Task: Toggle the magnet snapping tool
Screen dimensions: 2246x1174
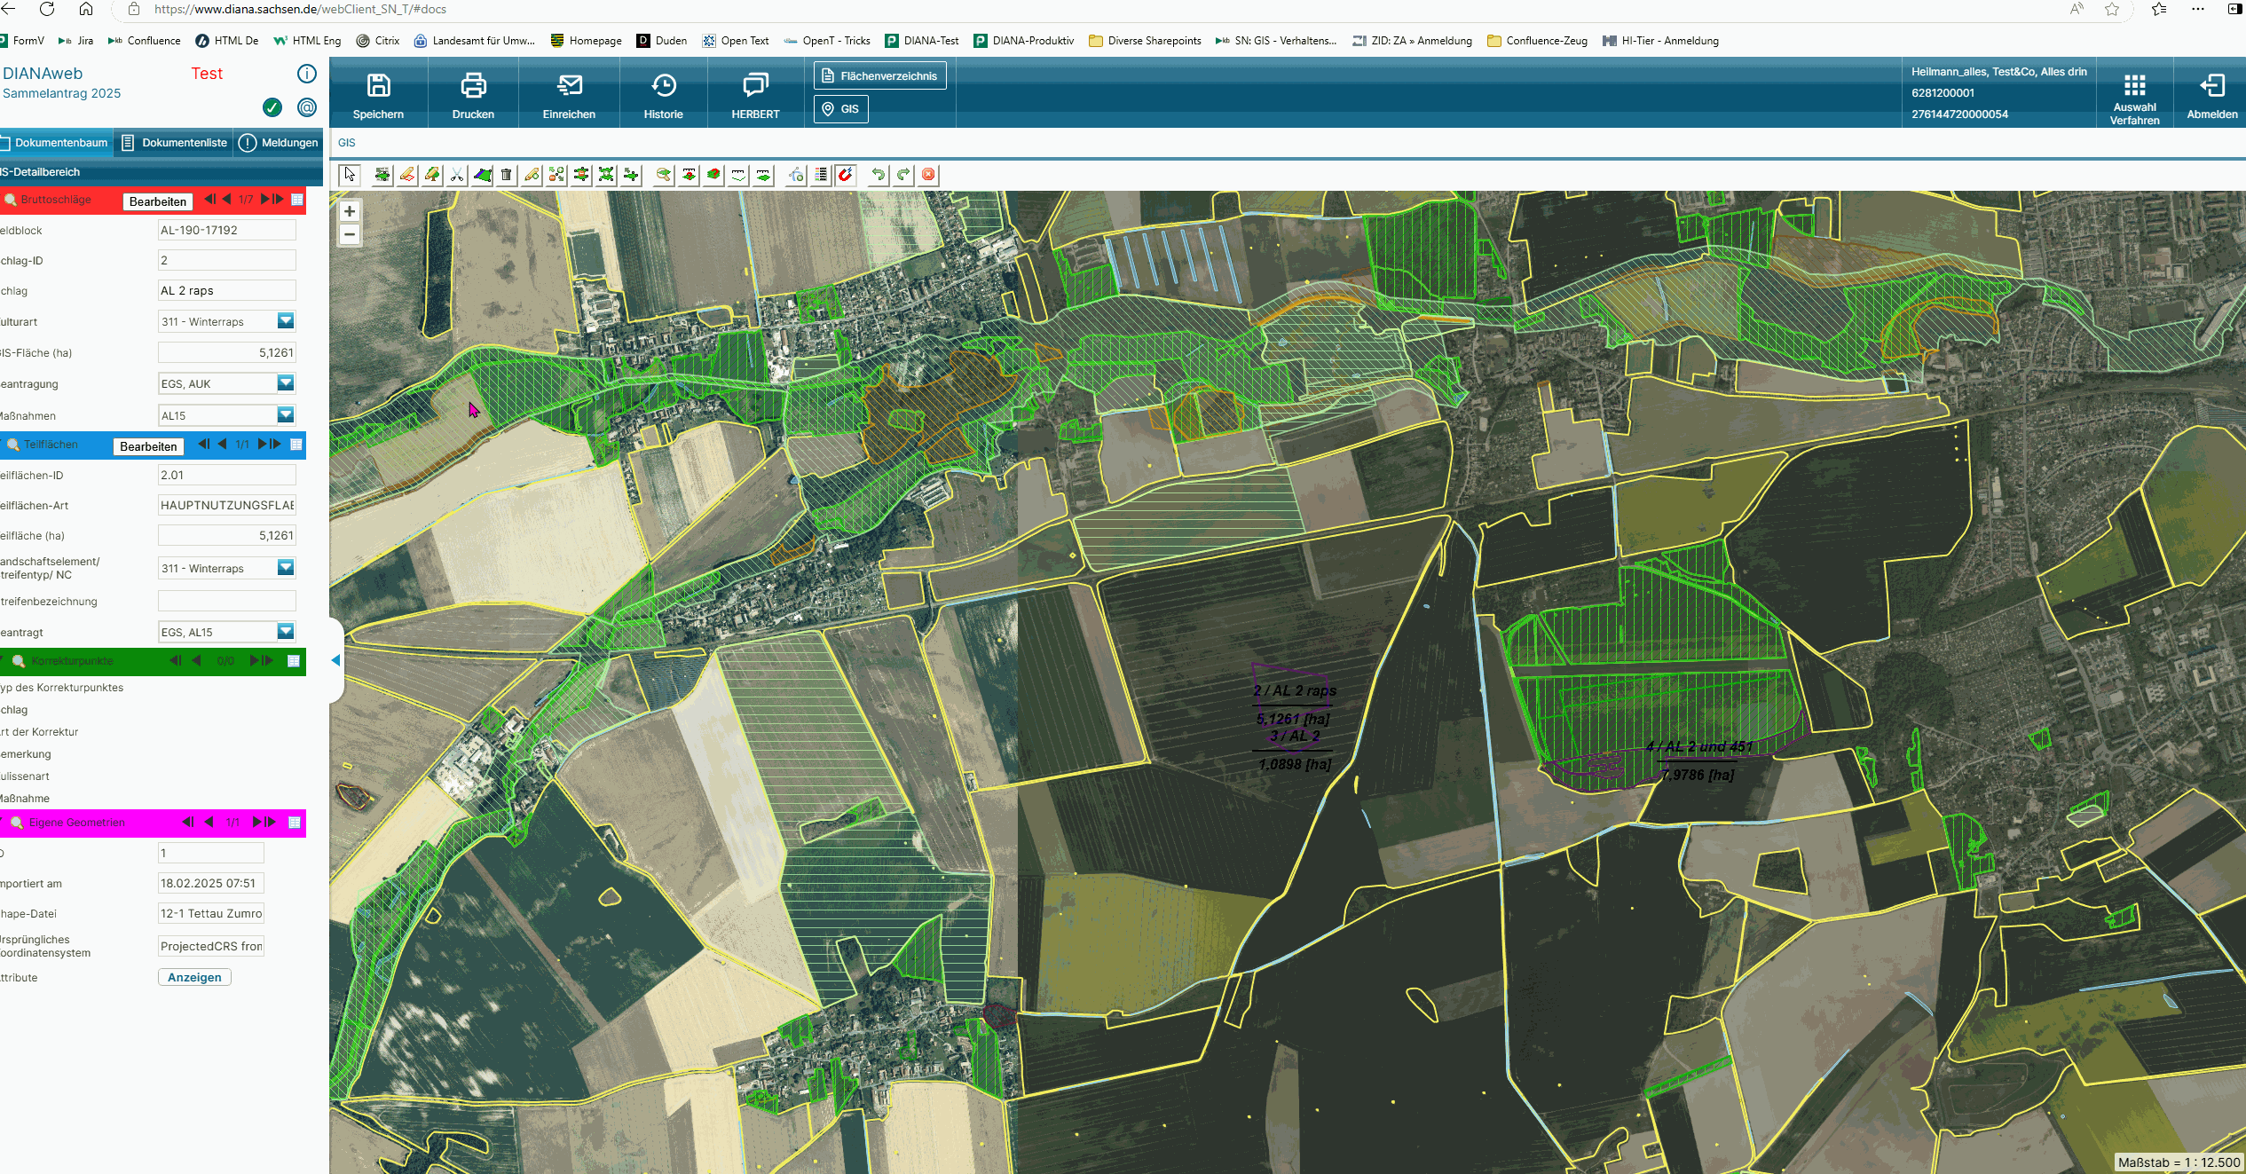Action: pos(847,175)
